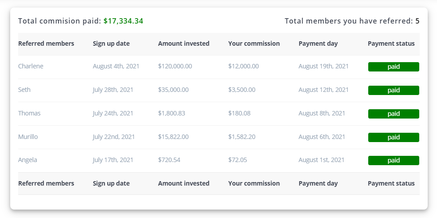Click the Amount invested column header
Image resolution: width=437 pixels, height=218 pixels.
click(184, 44)
